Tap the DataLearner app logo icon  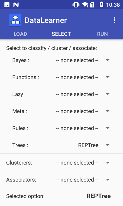pyautogui.click(x=15, y=20)
